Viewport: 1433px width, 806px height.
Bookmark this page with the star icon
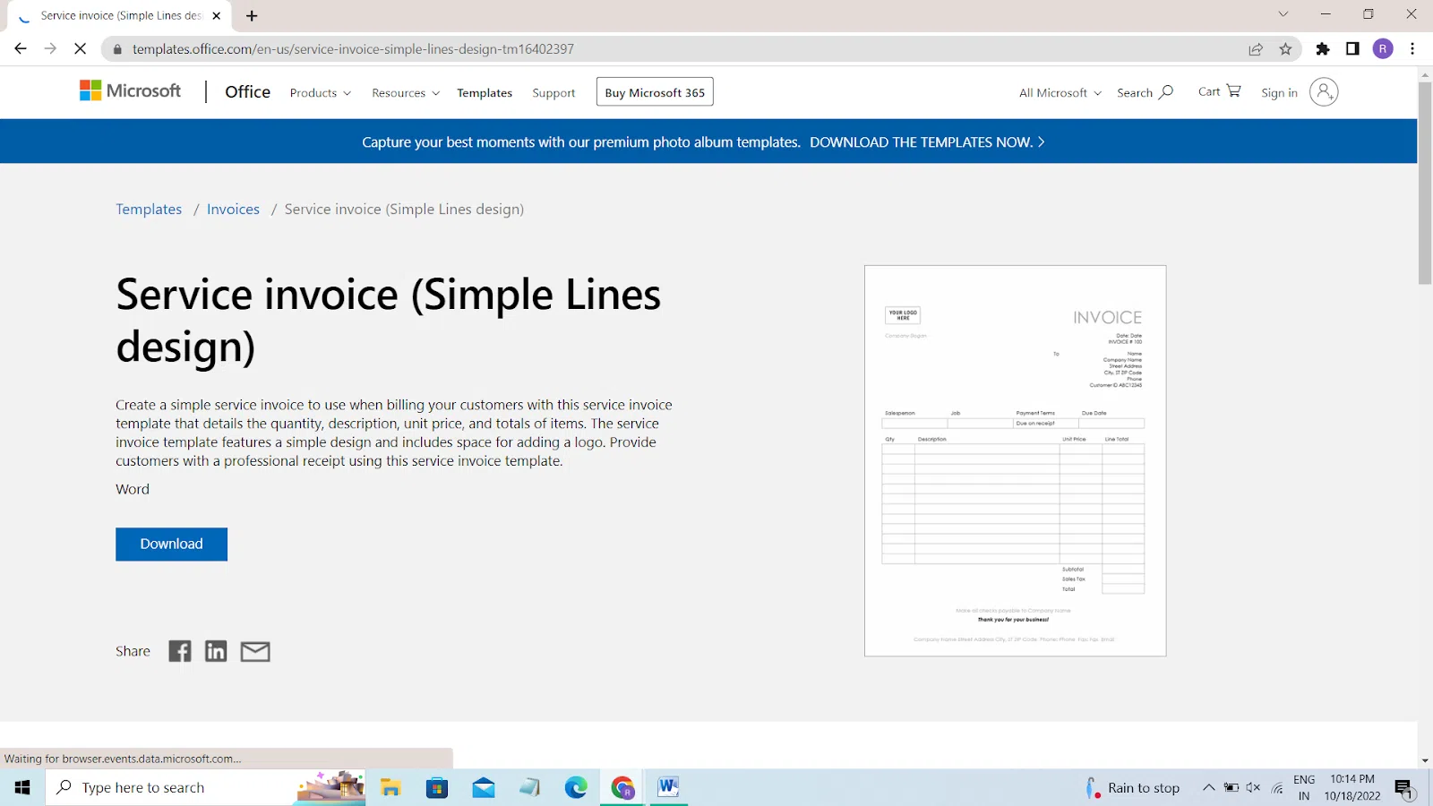pyautogui.click(x=1286, y=49)
